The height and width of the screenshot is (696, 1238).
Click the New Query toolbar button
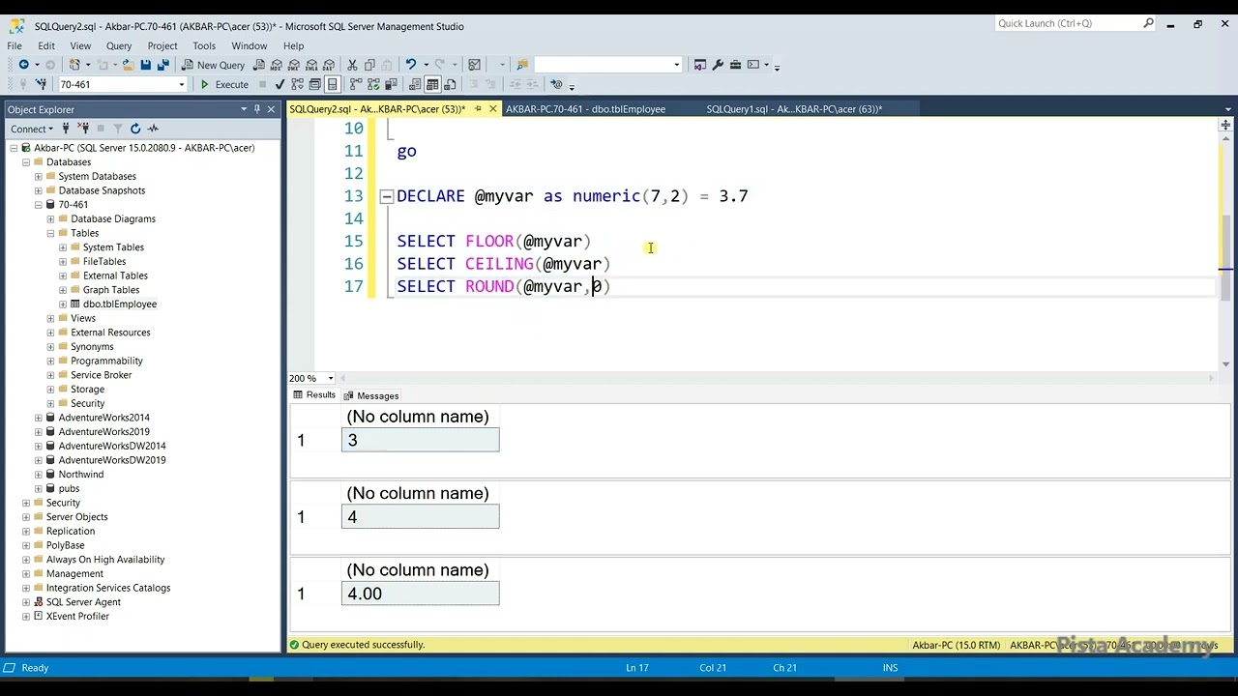coord(212,65)
